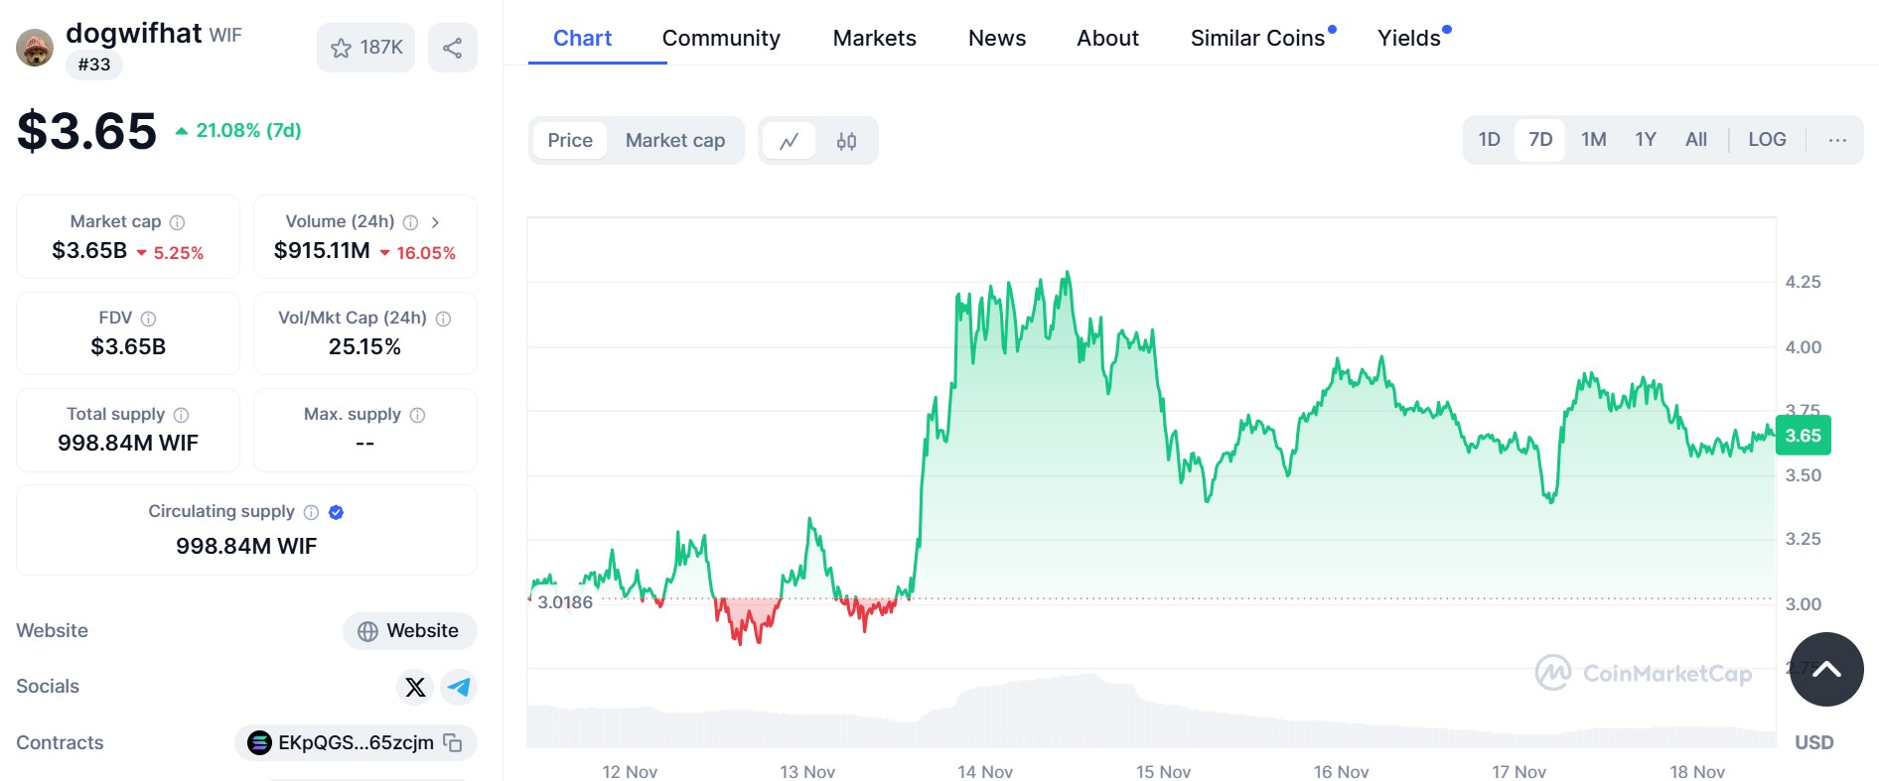This screenshot has width=1879, height=781.
Task: Copy the contract address icon
Action: (x=453, y=742)
